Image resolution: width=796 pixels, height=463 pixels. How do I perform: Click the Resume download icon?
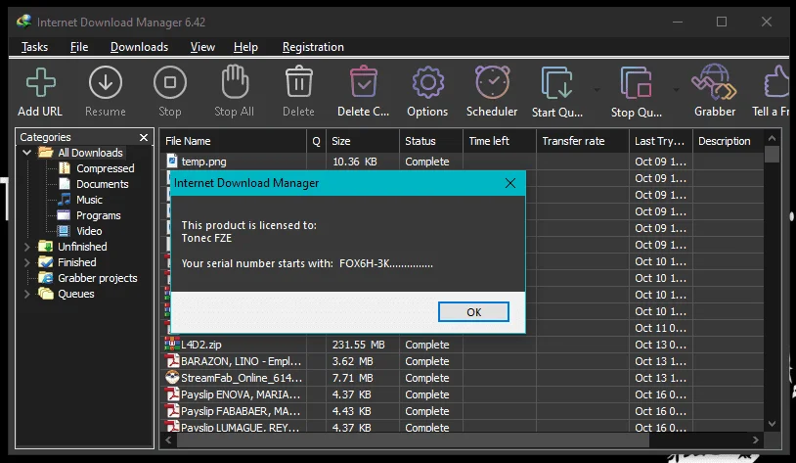coord(105,83)
